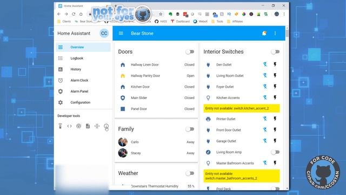Open the Hallway Pantry Door entity
346x195 pixels.
(156, 76)
